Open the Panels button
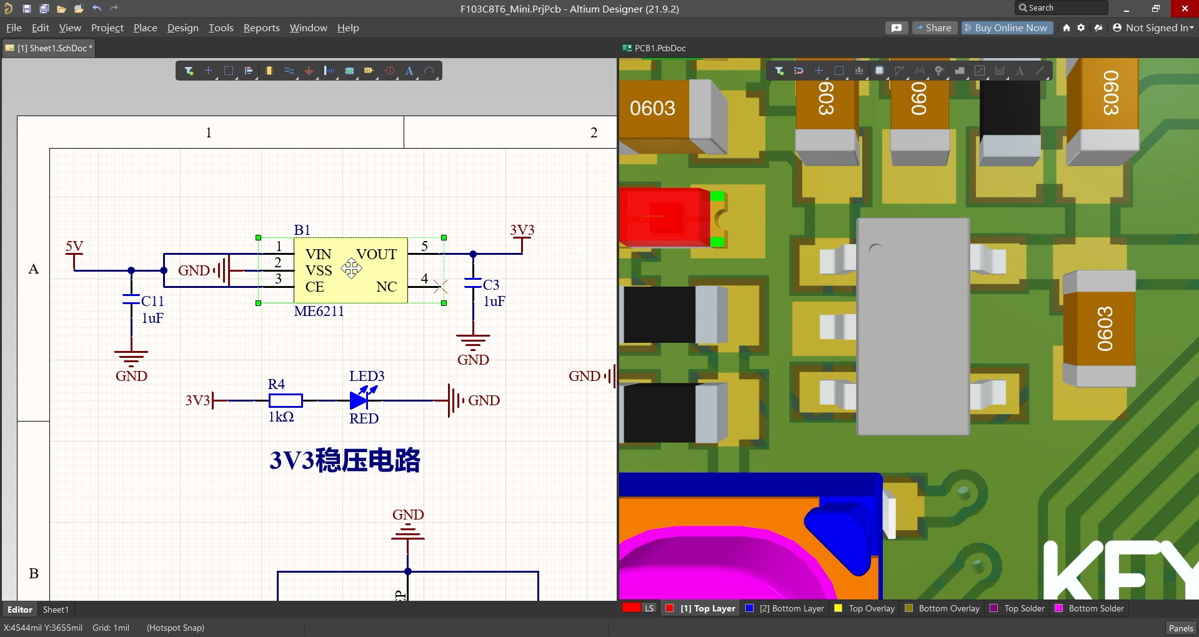The height and width of the screenshot is (637, 1199). click(x=1181, y=628)
